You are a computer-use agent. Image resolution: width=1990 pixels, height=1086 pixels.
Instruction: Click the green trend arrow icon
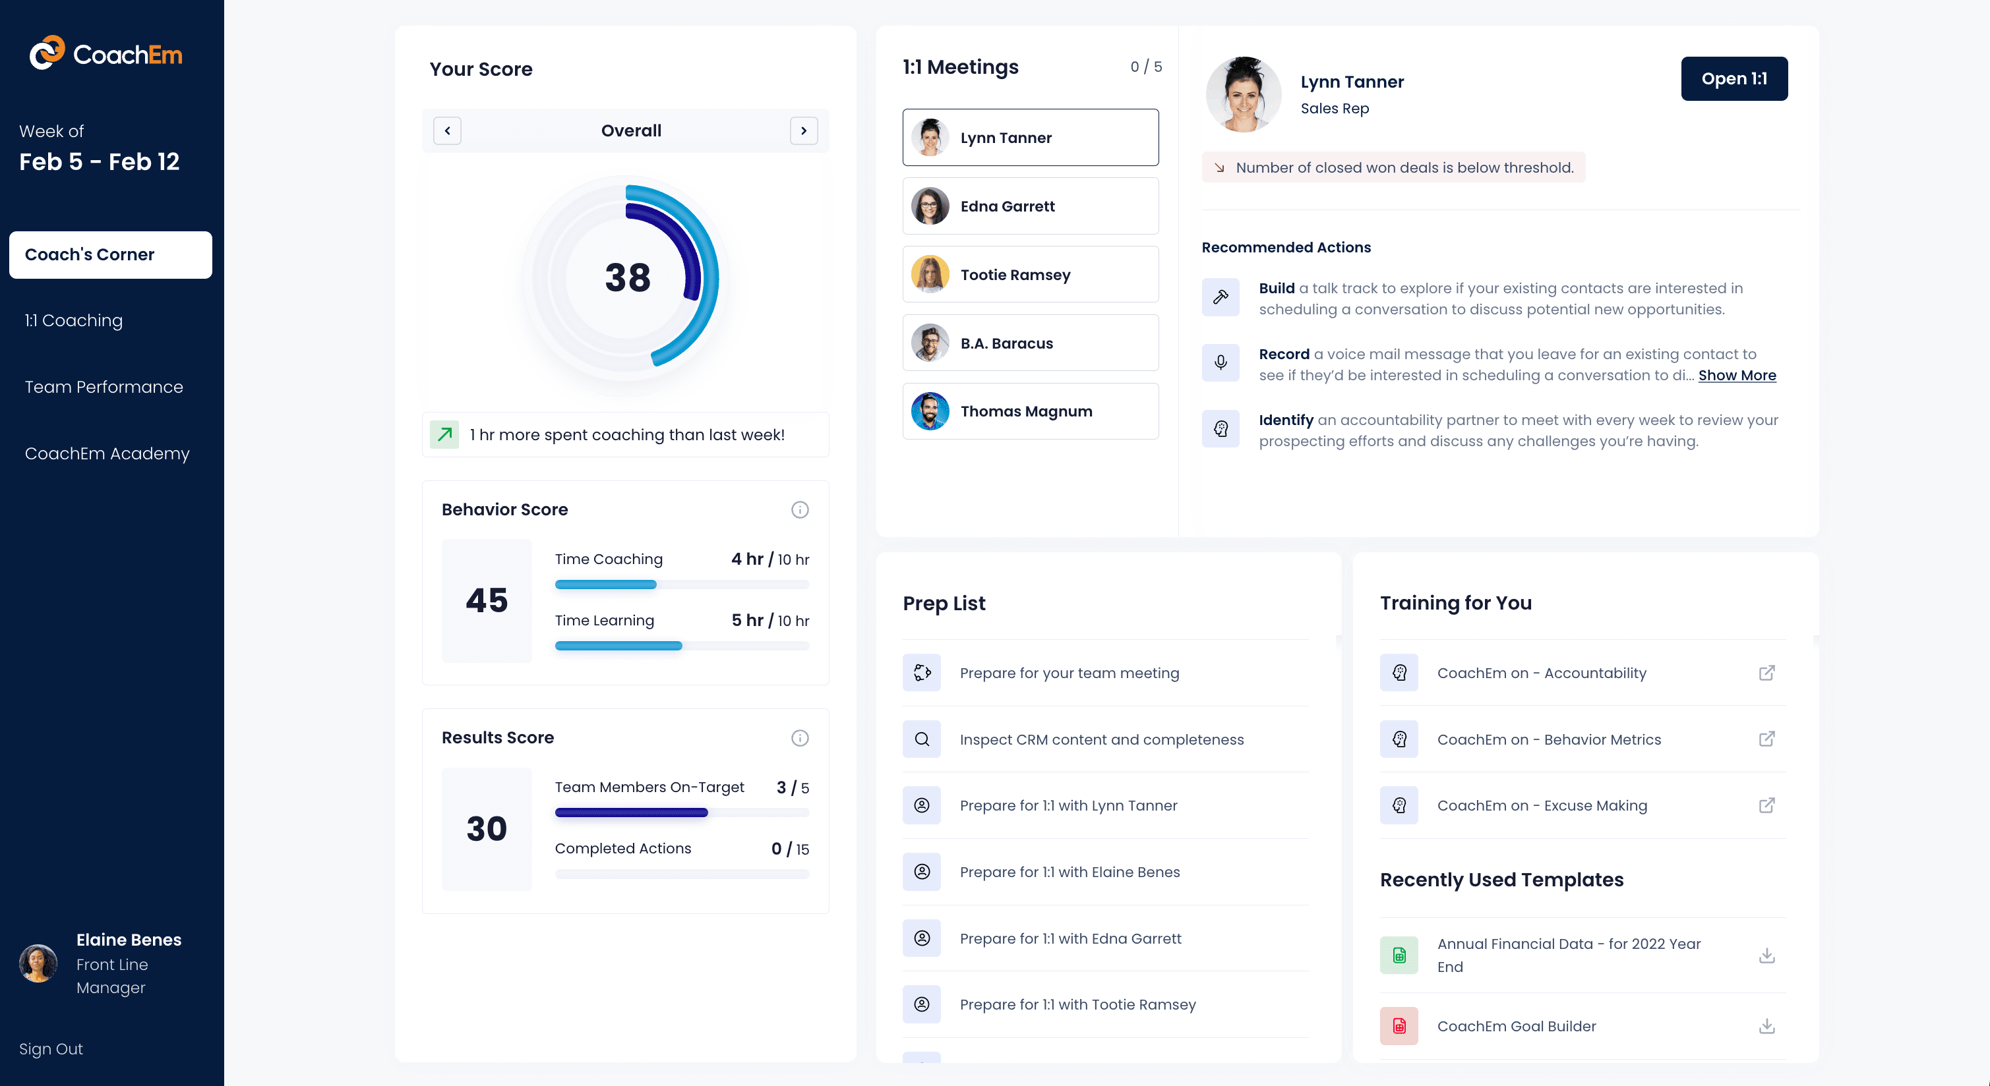coord(444,434)
